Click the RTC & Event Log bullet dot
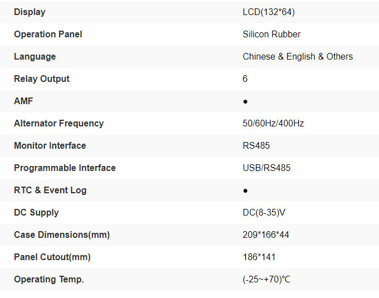Screen dimensions: 379x298 click(245, 190)
